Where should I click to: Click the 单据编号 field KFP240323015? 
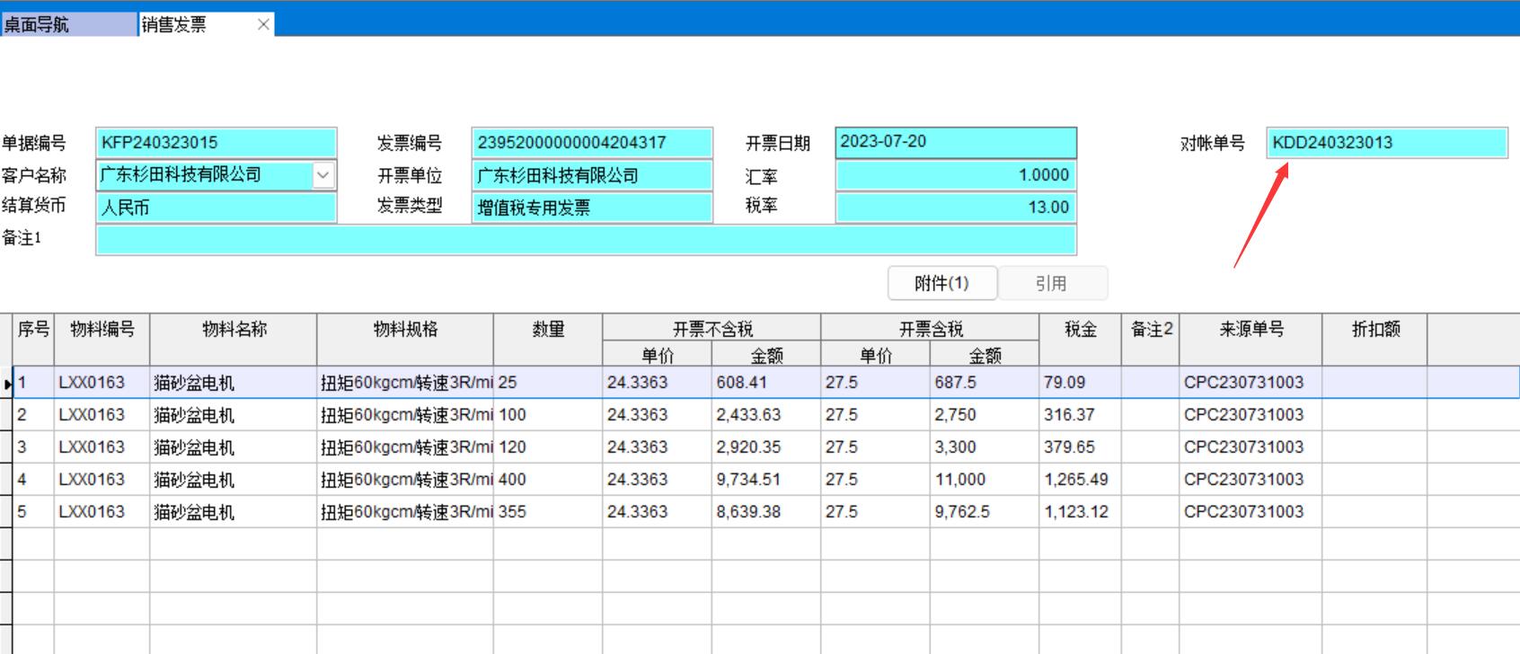[x=216, y=143]
